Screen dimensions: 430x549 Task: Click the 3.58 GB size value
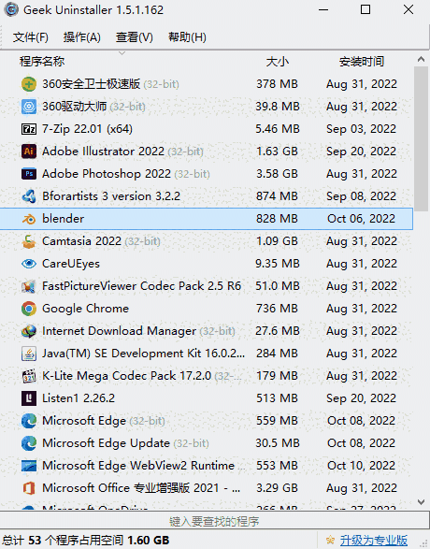[x=277, y=174]
